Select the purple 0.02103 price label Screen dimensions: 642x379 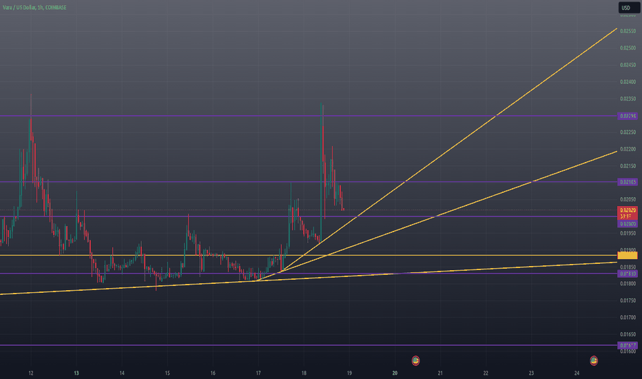pos(628,182)
